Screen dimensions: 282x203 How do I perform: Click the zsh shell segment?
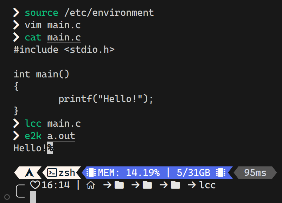(62, 173)
